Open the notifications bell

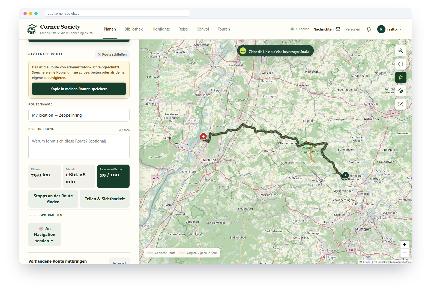[369, 29]
